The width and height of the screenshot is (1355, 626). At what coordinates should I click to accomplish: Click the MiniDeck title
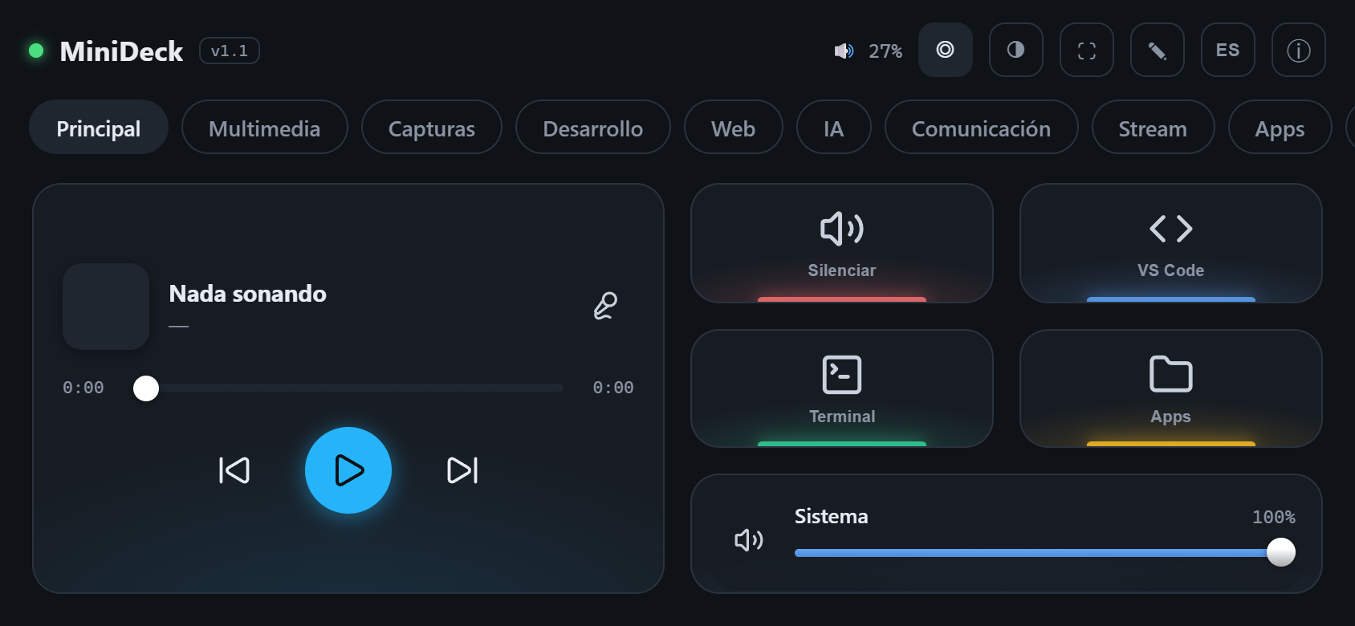click(121, 51)
